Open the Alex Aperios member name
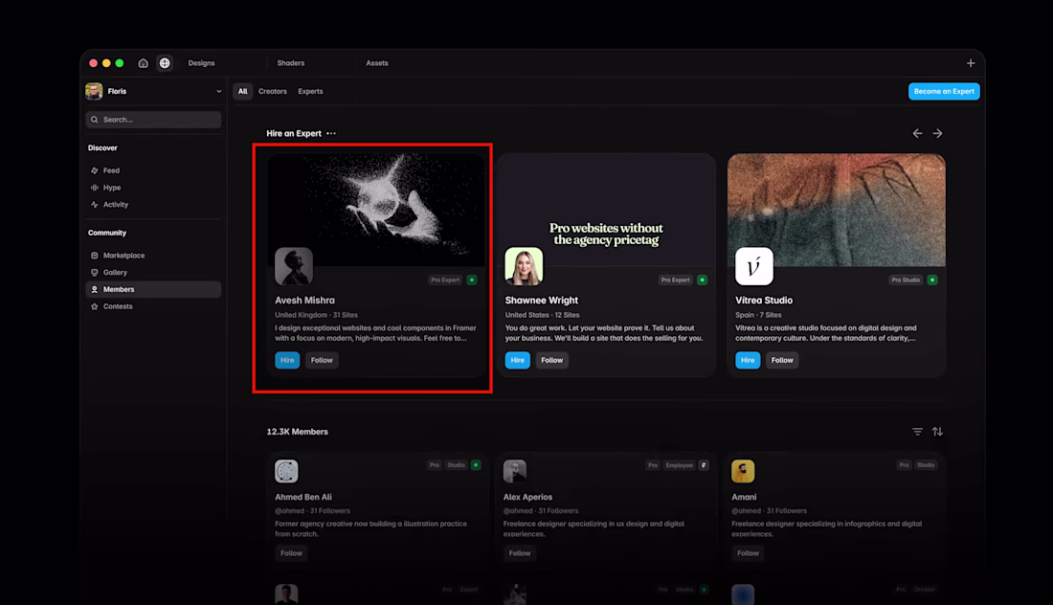Image resolution: width=1053 pixels, height=605 pixels. pos(527,497)
